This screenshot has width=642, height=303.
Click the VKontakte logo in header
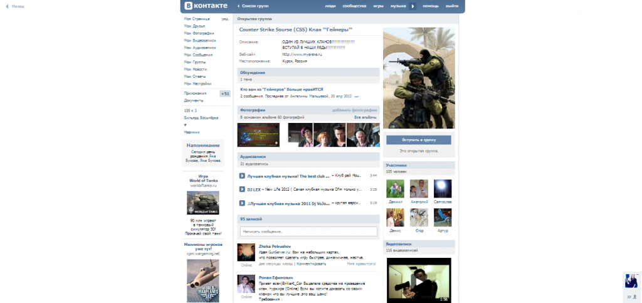[206, 6]
